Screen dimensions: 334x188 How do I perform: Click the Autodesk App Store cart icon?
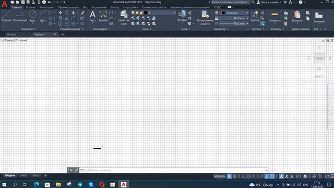285,2
